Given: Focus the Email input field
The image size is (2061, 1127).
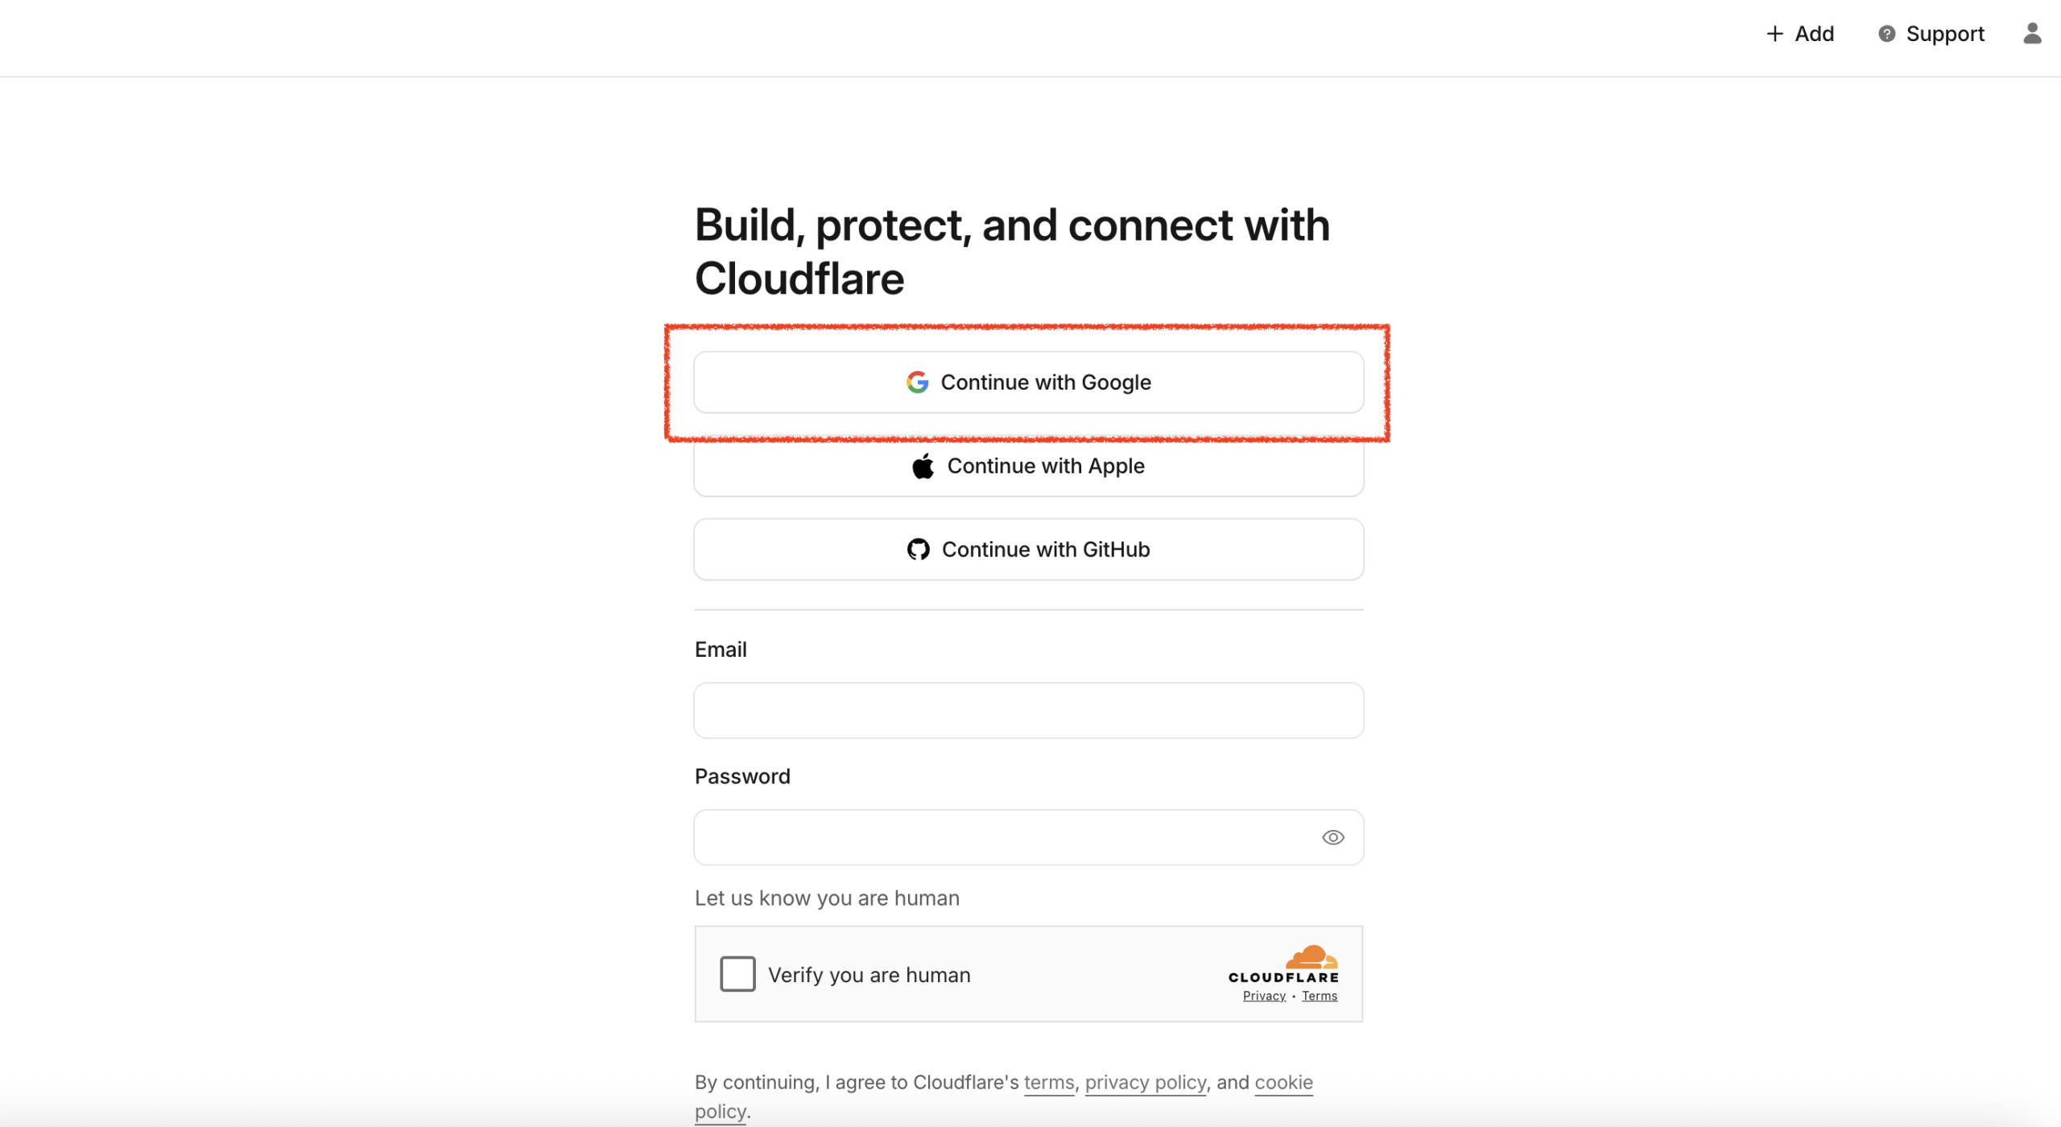Looking at the screenshot, I should 1028,711.
